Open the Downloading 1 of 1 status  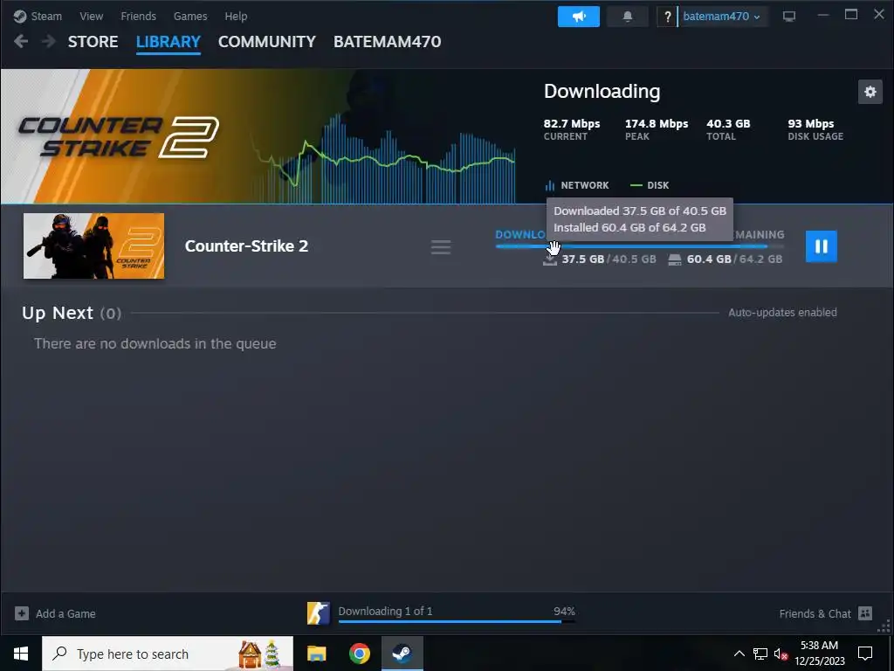point(385,611)
